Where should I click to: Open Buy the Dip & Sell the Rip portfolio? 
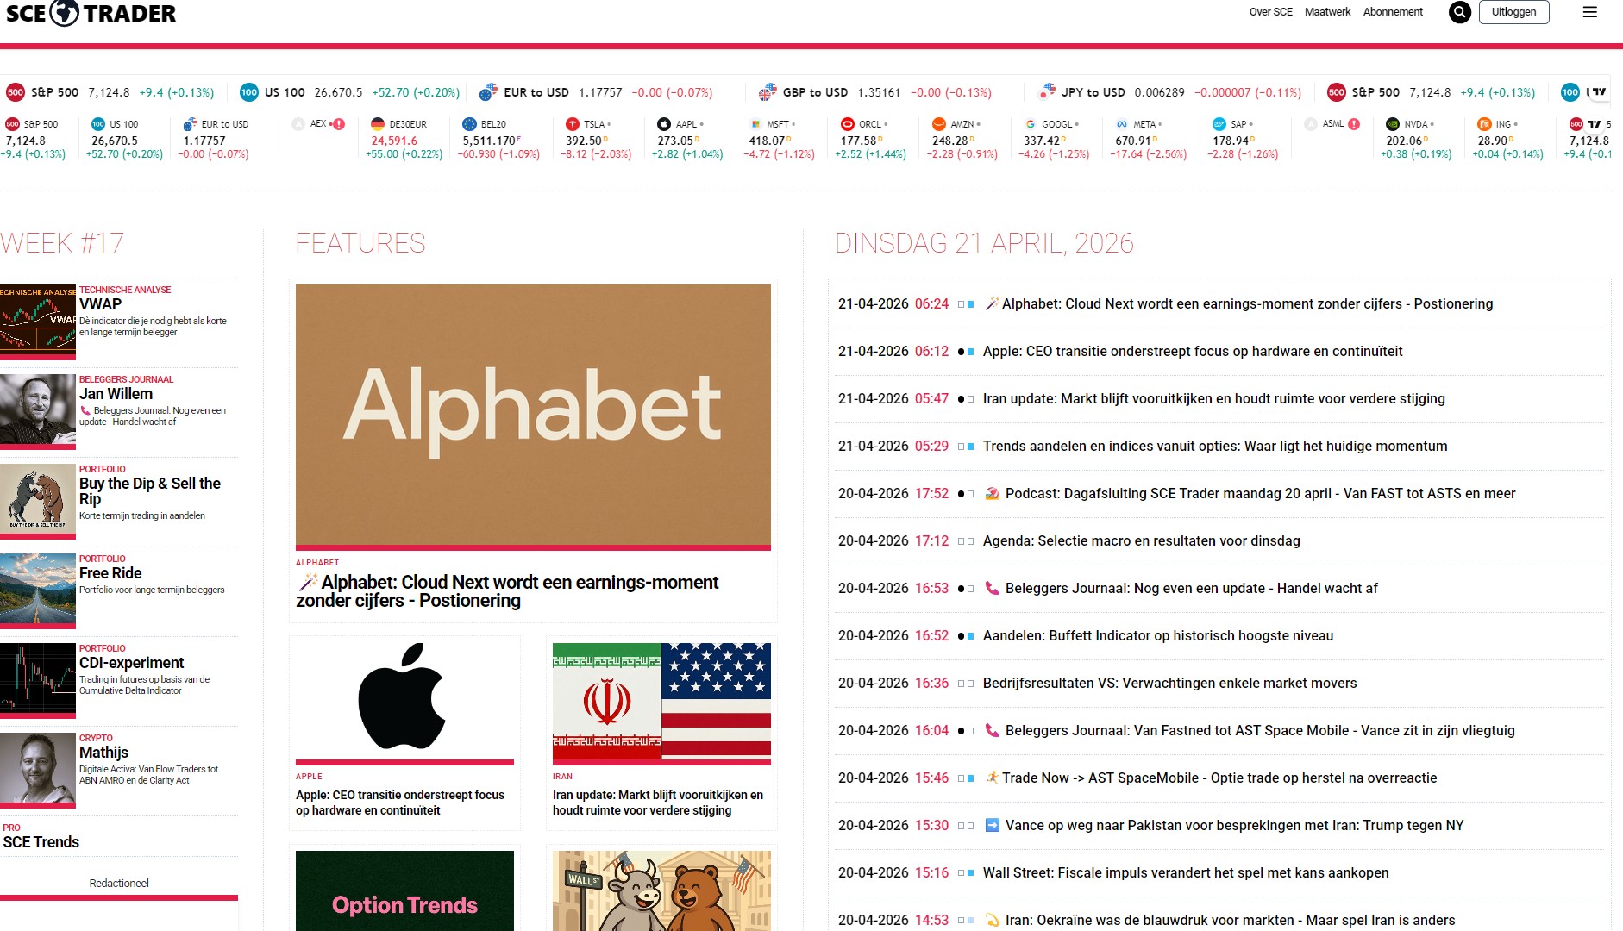tap(150, 491)
